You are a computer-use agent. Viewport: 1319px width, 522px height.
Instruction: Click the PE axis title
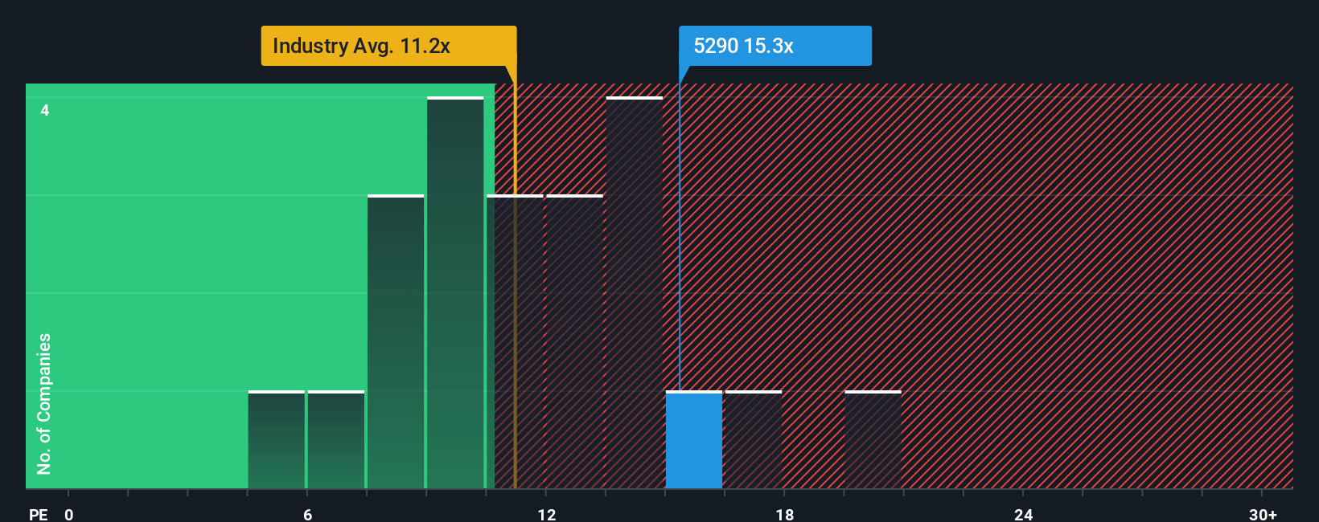(x=39, y=514)
